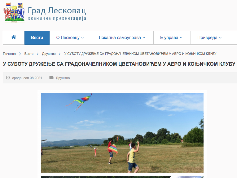Image resolution: width=237 pixels, height=178 pixels.
Task: Open the Е управа dropdown menu
Action: coord(171,38)
